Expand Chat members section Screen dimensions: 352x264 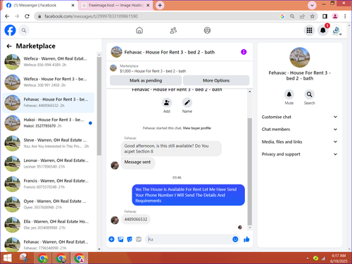pyautogui.click(x=299, y=130)
